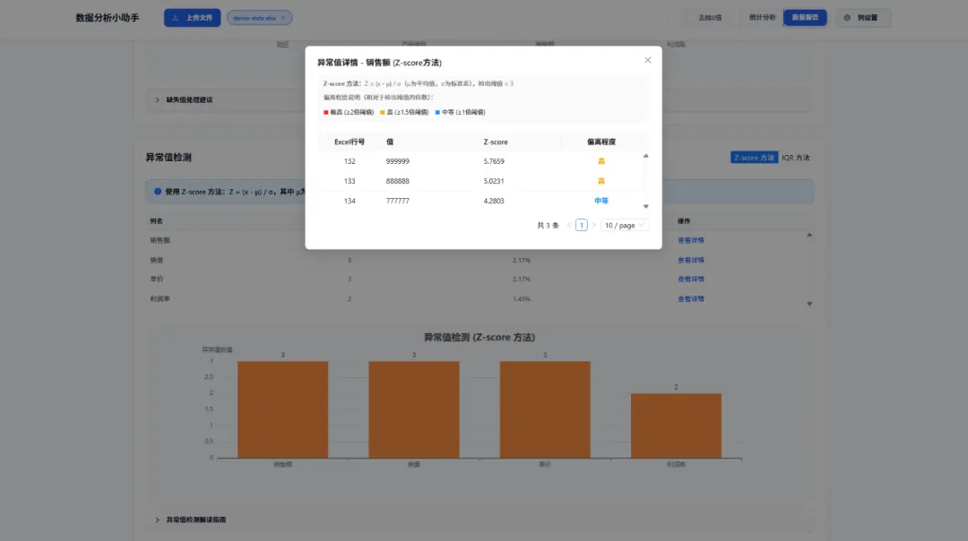Switch to the 统计分析 tab

coord(762,17)
